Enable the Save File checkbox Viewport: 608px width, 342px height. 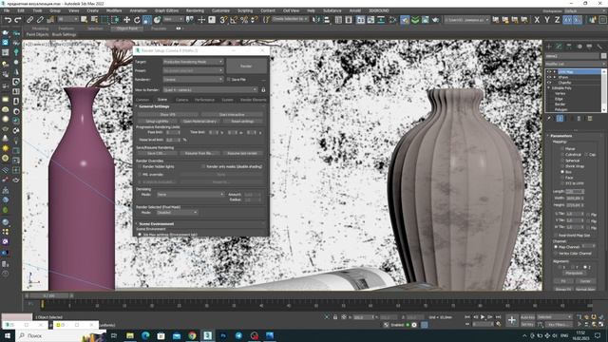229,80
